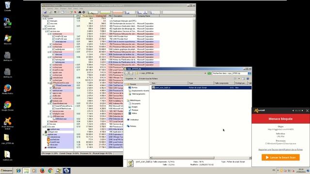
Task: Sort Explorer files by the Nom column
Action: pos(169,83)
